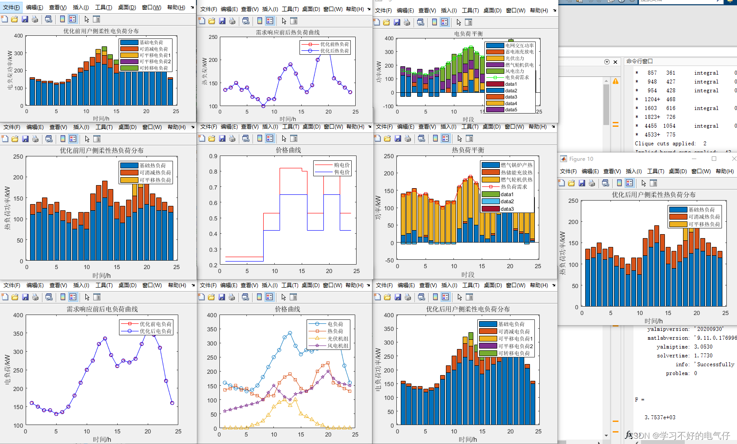Expand menu overflow arrow in 优化前用户侧柔性电负荷分布 window
The height and width of the screenshot is (444, 737).
[x=192, y=8]
